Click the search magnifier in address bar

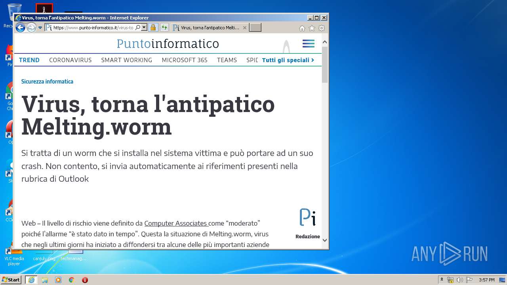pos(138,28)
